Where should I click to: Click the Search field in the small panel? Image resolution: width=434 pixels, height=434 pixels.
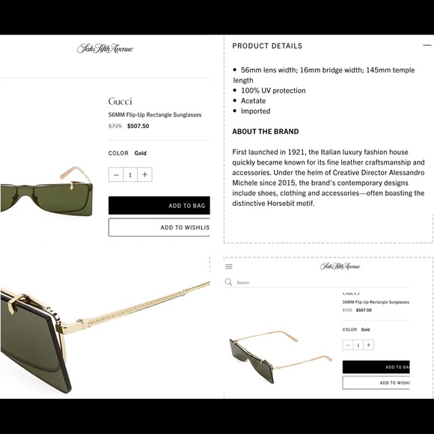pos(323,282)
